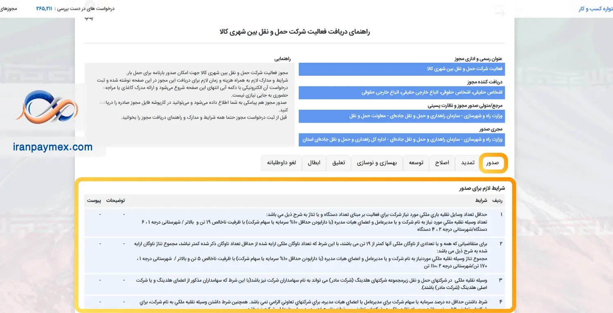Click the مجری صدور label
Image resolution: width=613 pixels, height=313 pixels.
pos(492,129)
